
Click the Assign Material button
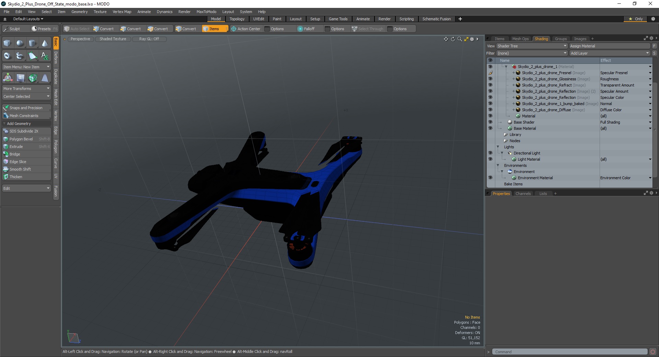[610, 46]
